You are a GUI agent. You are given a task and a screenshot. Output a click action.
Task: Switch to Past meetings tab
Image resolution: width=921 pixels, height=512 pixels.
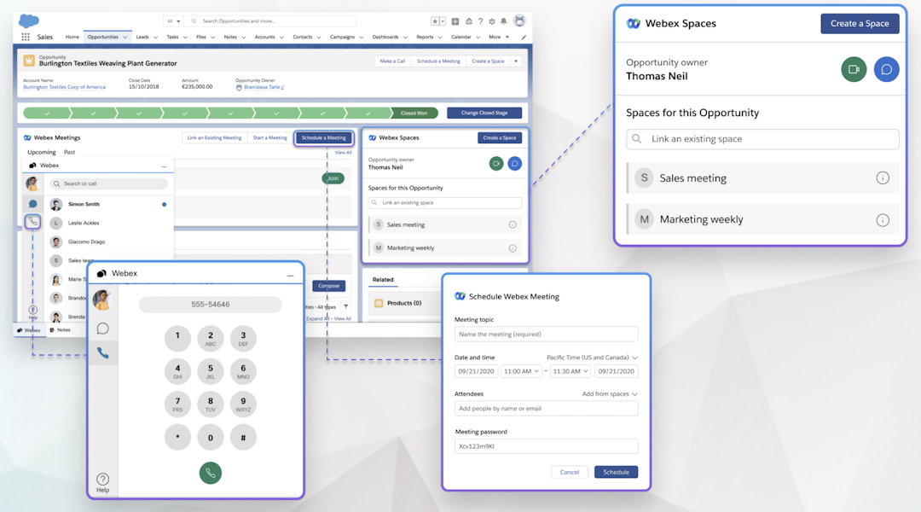click(x=69, y=152)
